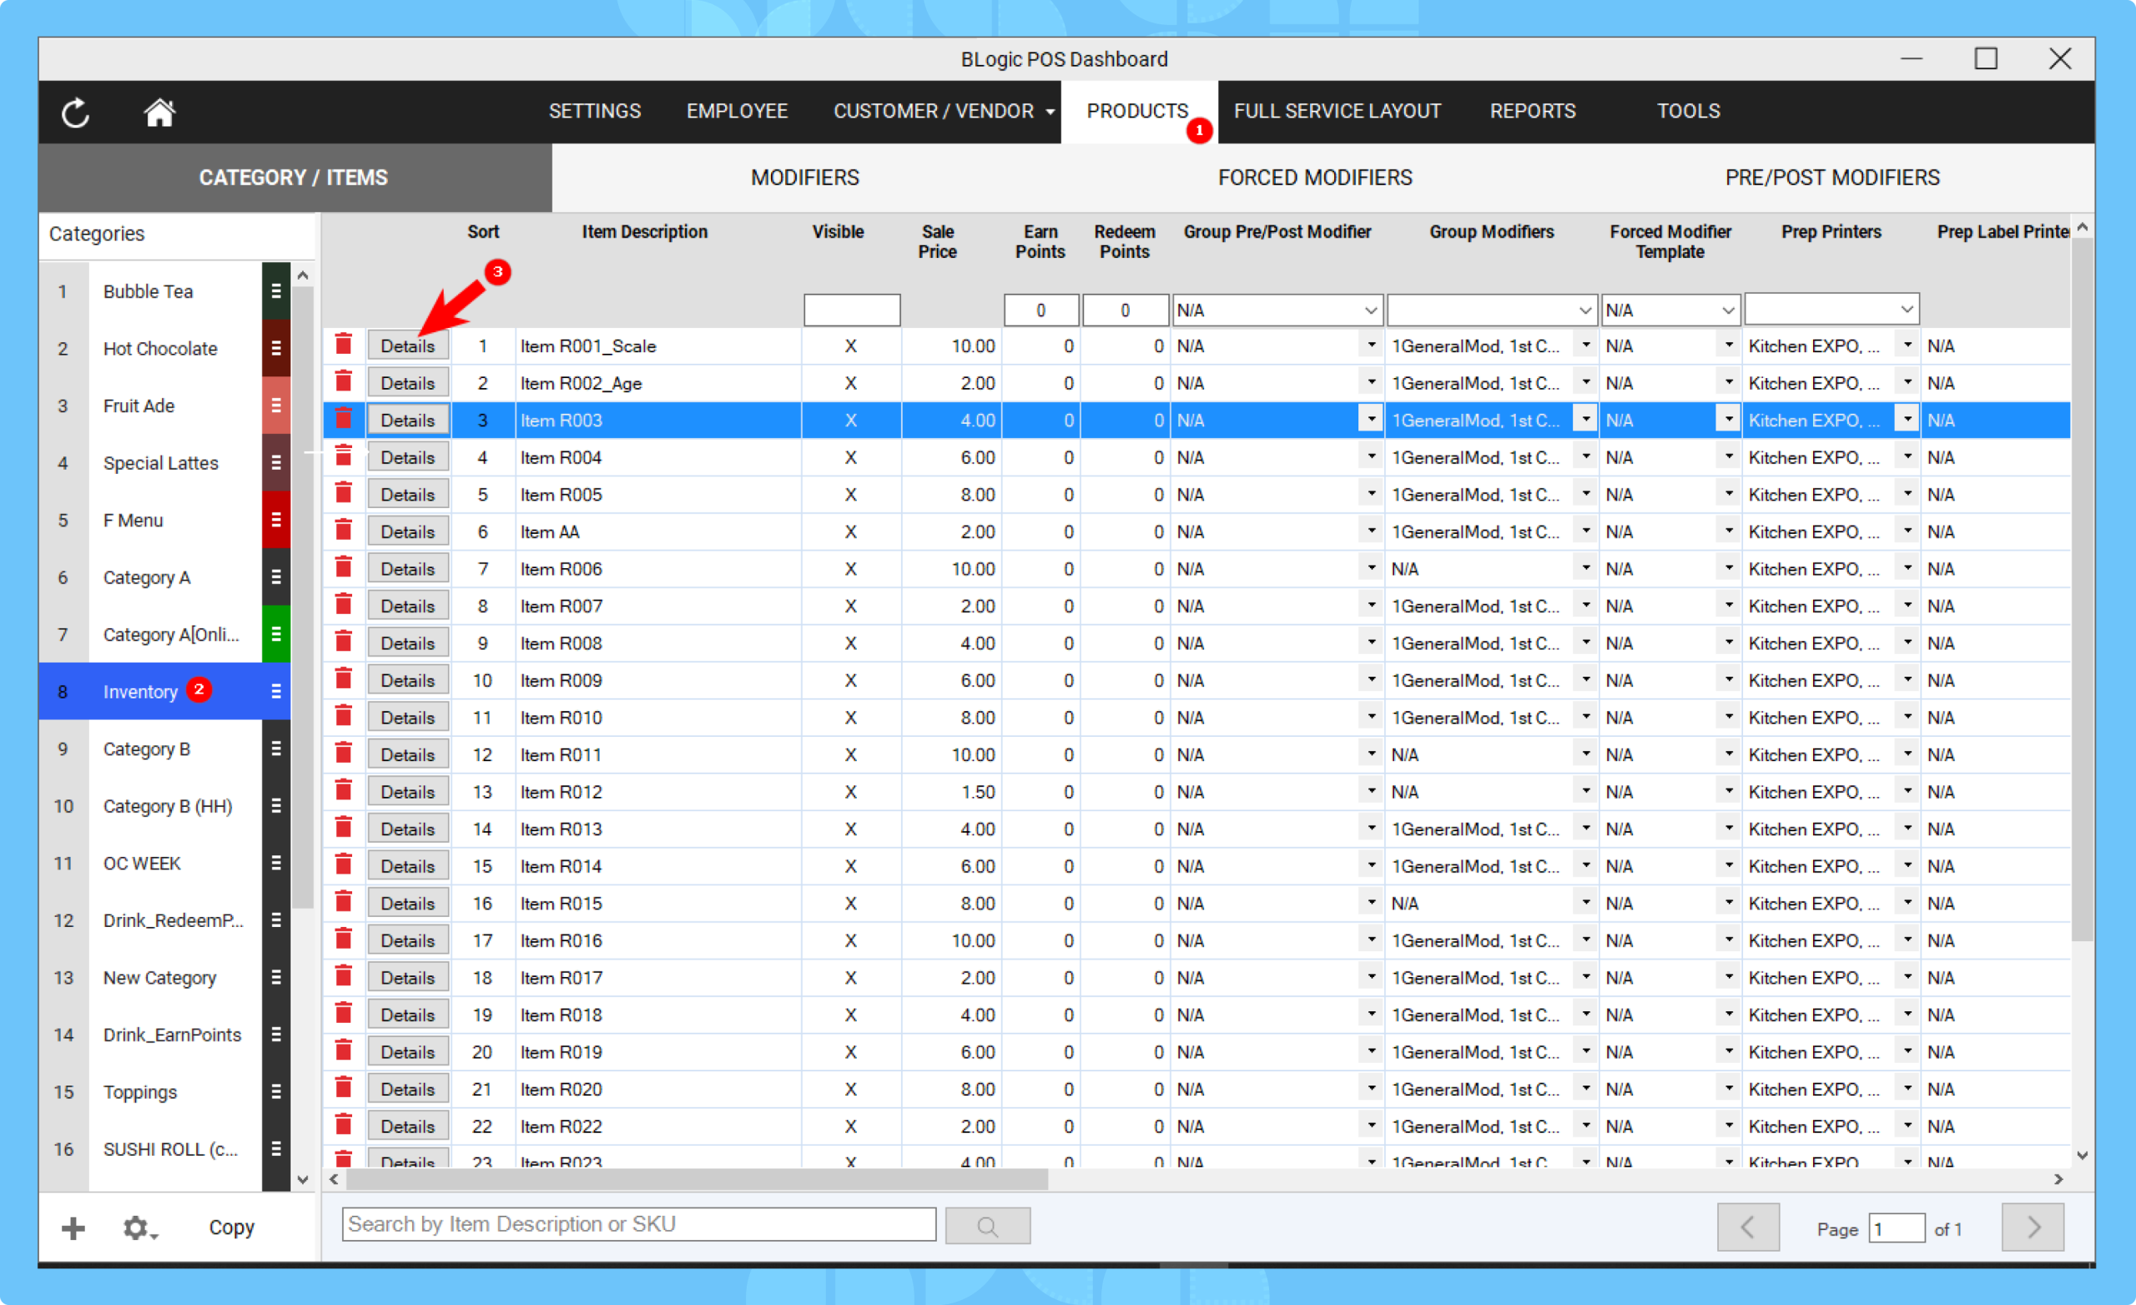2136x1305 pixels.
Task: Delete Item R001_Scale using trash icon
Action: coord(344,345)
